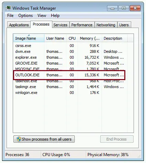
Task: Select the GROOVE.EXE process
Action: pos(70,63)
